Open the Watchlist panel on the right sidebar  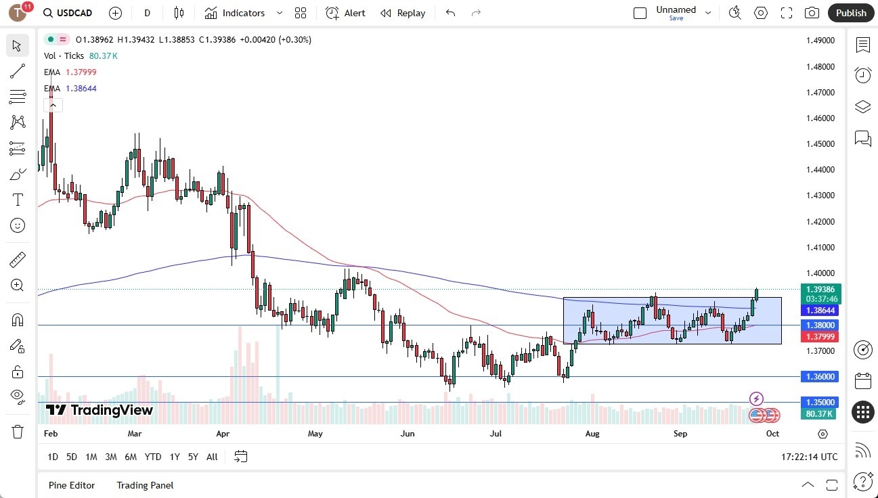point(862,45)
